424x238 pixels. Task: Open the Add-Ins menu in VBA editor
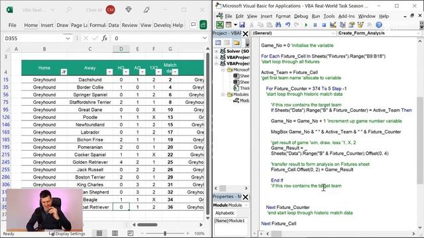[346, 16]
